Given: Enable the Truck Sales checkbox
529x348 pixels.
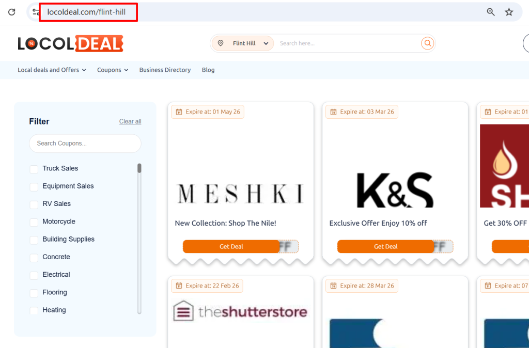Looking at the screenshot, I should pos(34,169).
